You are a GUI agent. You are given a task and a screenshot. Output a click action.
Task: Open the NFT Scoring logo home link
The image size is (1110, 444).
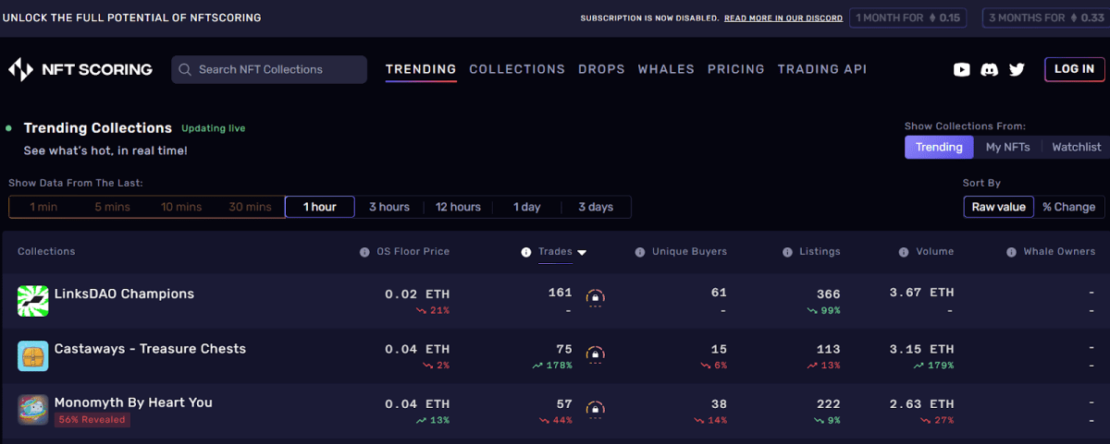[80, 69]
